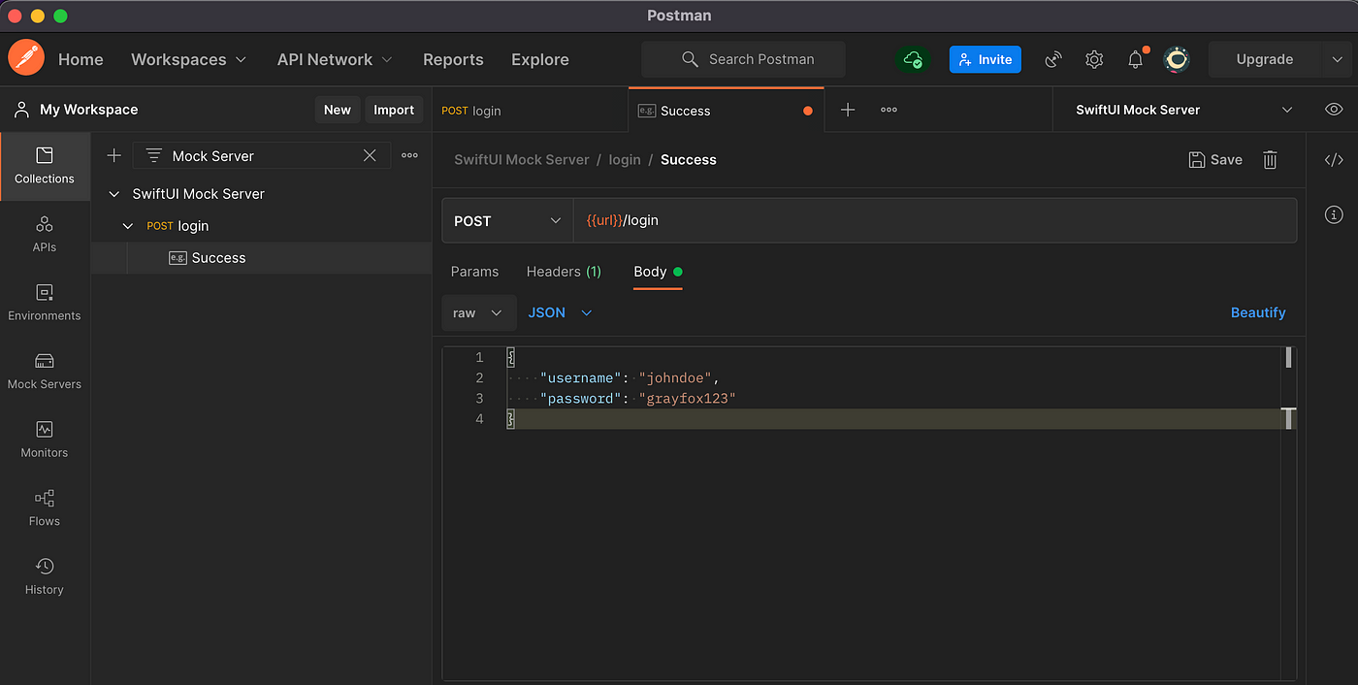Open the SwiftUI Mock Server environment selector

pos(1184,110)
